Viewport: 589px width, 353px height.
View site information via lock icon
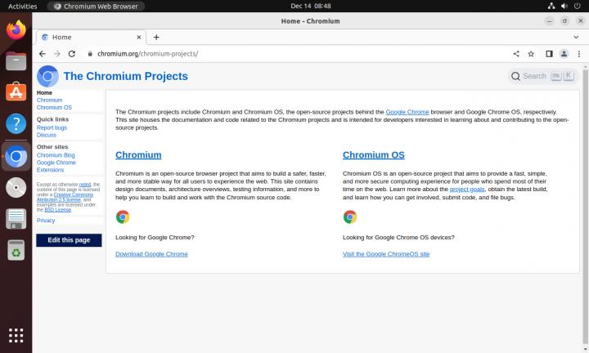(90, 54)
